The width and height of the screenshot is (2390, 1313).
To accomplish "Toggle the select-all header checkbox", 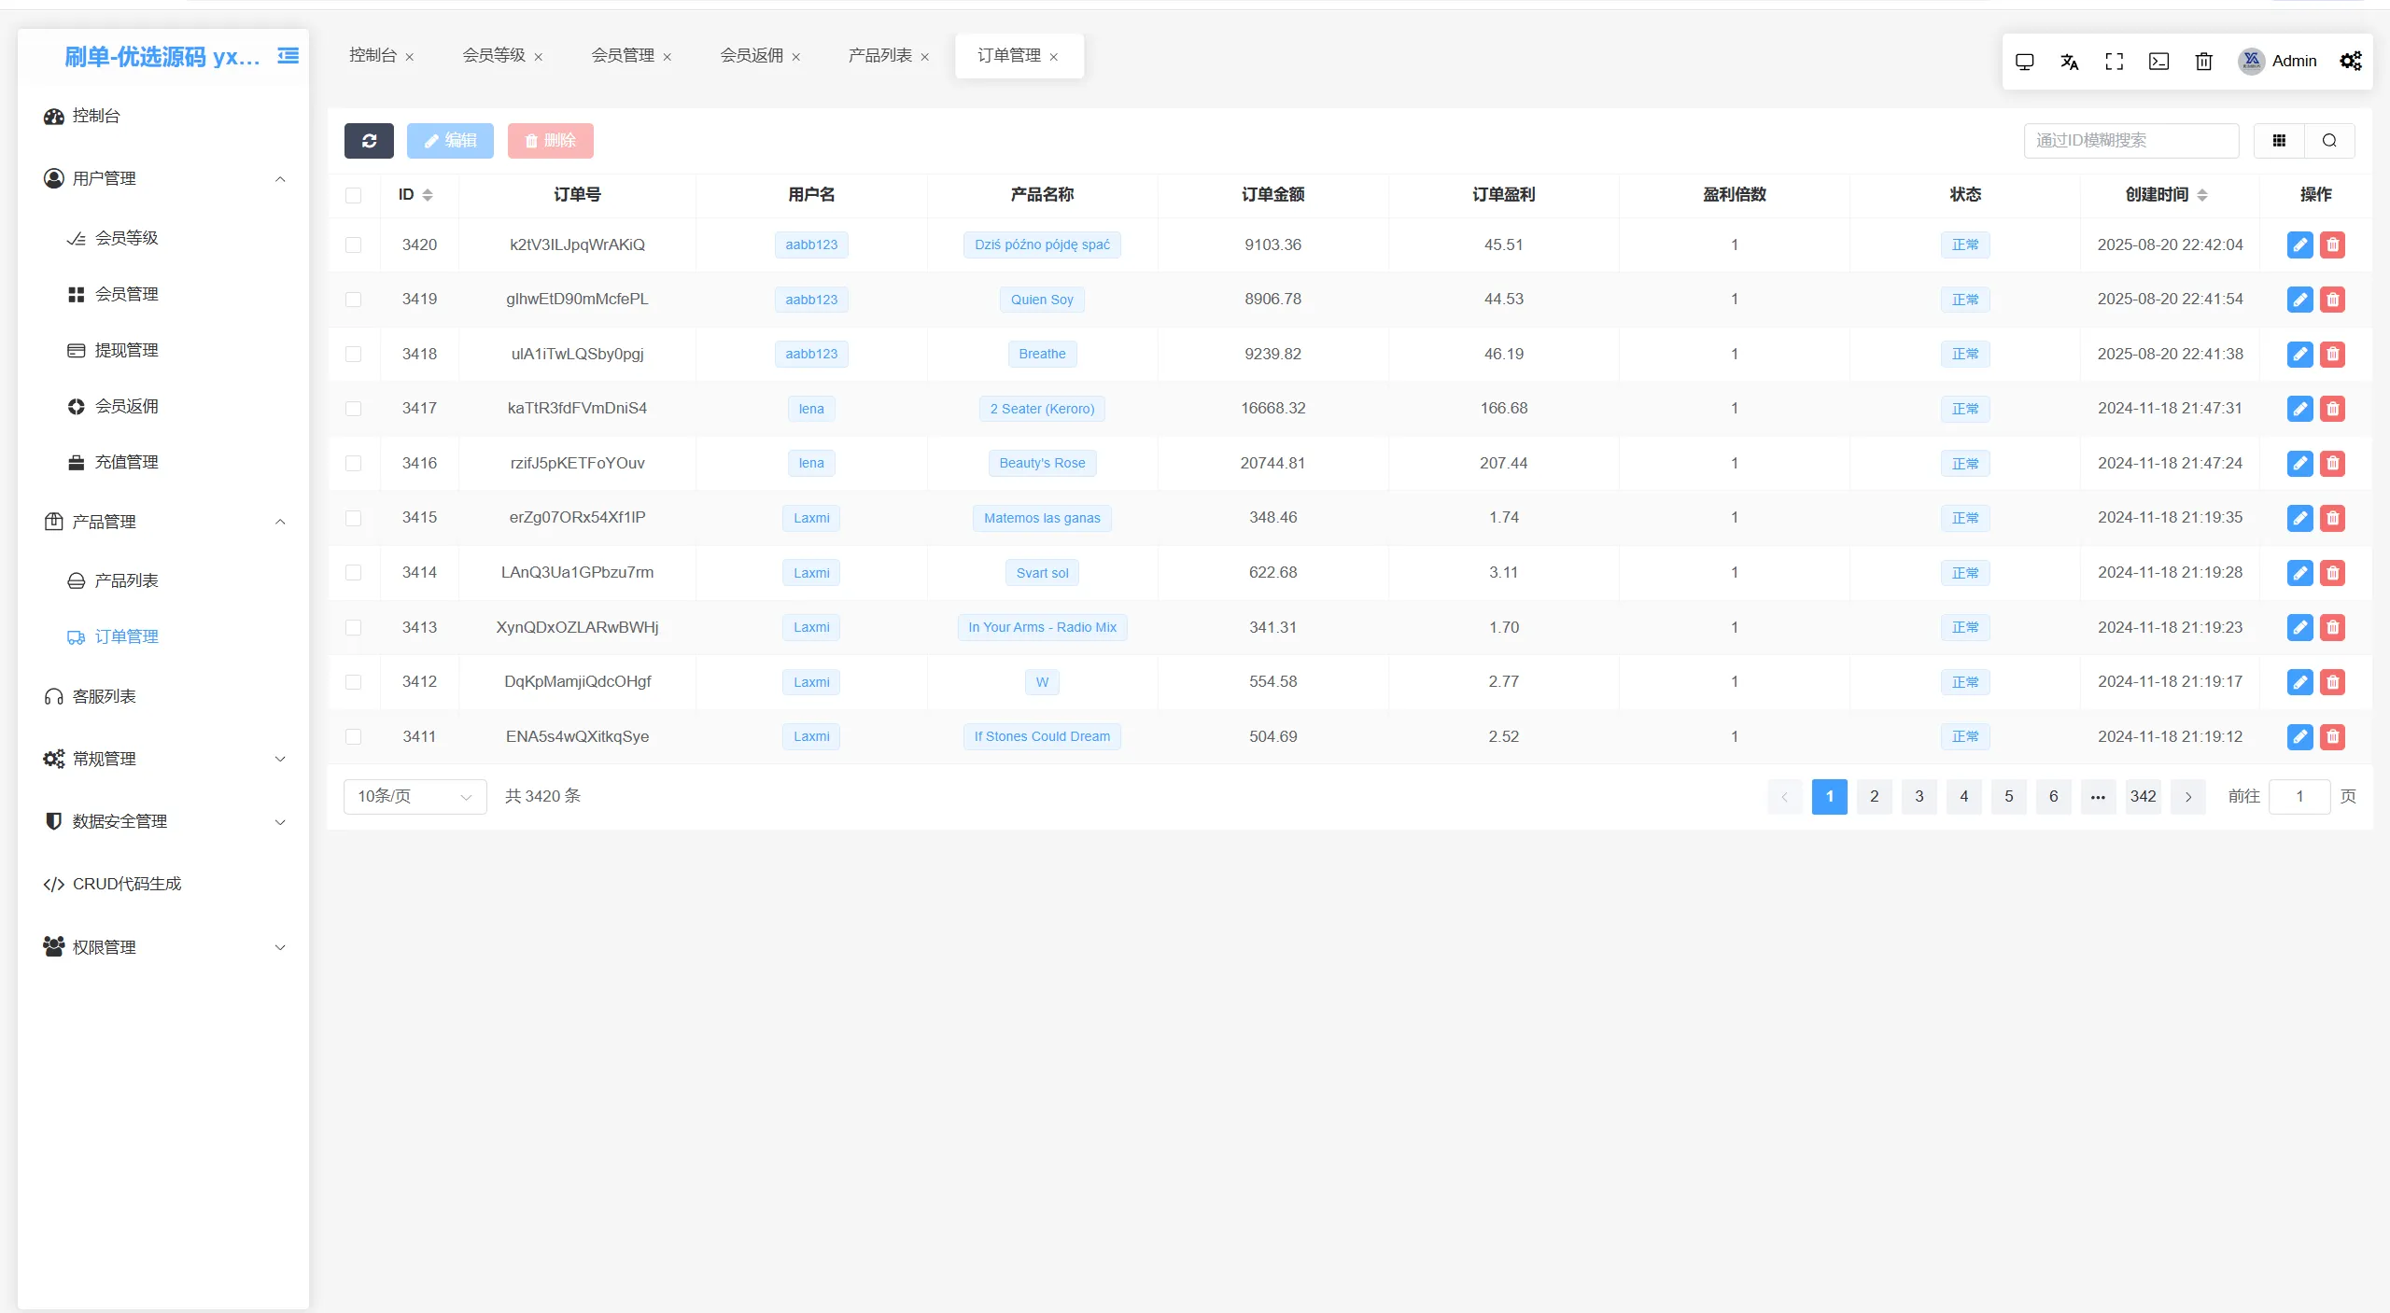I will [353, 195].
